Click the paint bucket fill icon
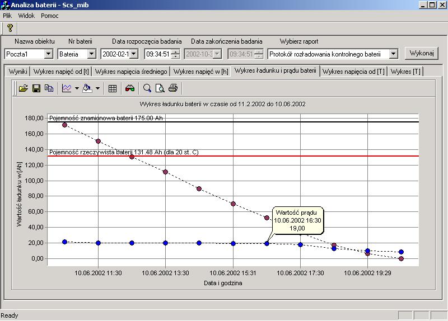448x321 pixels. tap(87, 88)
